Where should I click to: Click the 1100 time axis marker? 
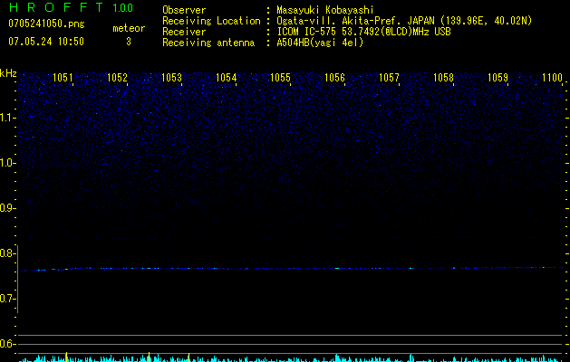coord(552,78)
